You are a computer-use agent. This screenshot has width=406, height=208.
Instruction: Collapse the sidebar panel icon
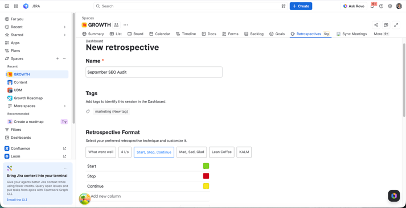[x=7, y=6]
